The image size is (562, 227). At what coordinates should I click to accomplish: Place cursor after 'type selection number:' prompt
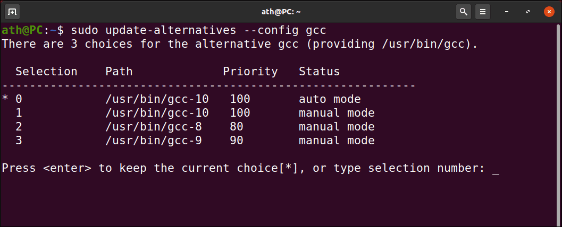(x=496, y=168)
